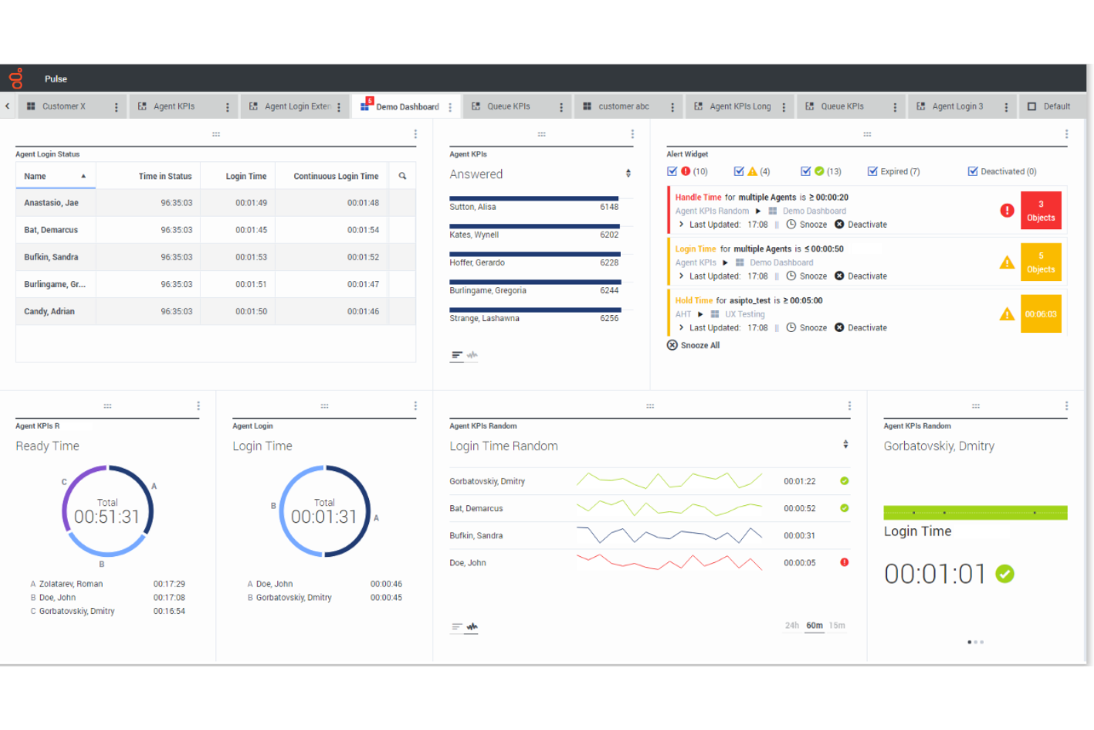
Task: Open kebab menu on the Alert Widget
Action: [1067, 134]
